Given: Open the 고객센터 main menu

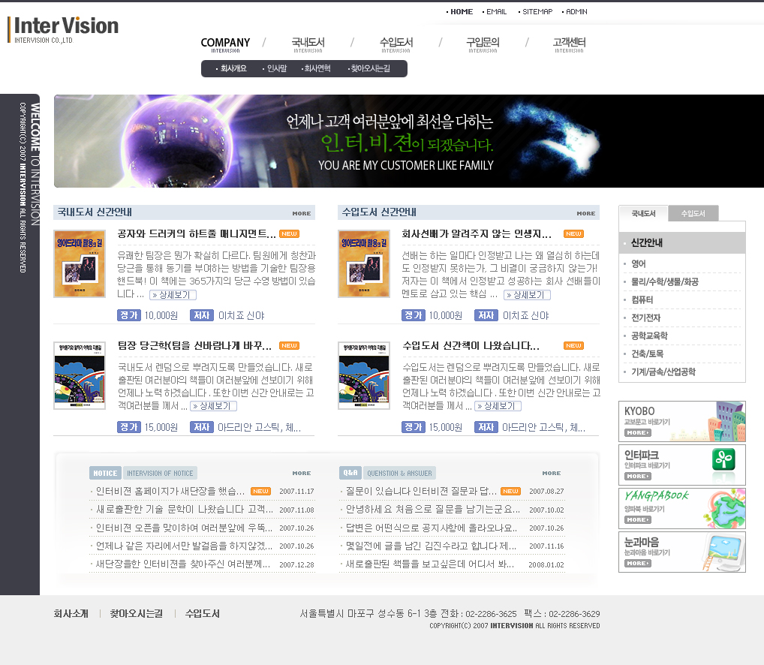Looking at the screenshot, I should point(569,44).
